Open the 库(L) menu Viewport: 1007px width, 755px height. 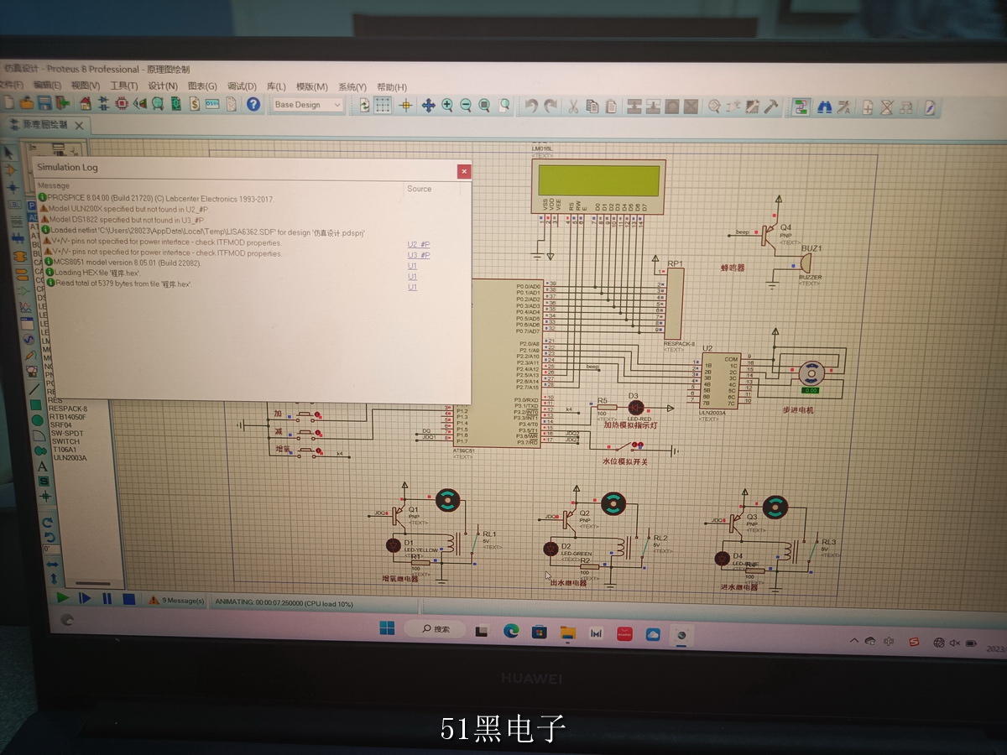[x=276, y=86]
